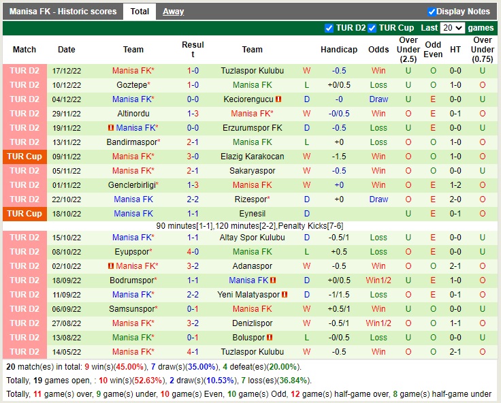This screenshot has height=403, width=501.
Task: Click red card icon beside Manisa FK on 19/11/22
Action: click(111, 128)
